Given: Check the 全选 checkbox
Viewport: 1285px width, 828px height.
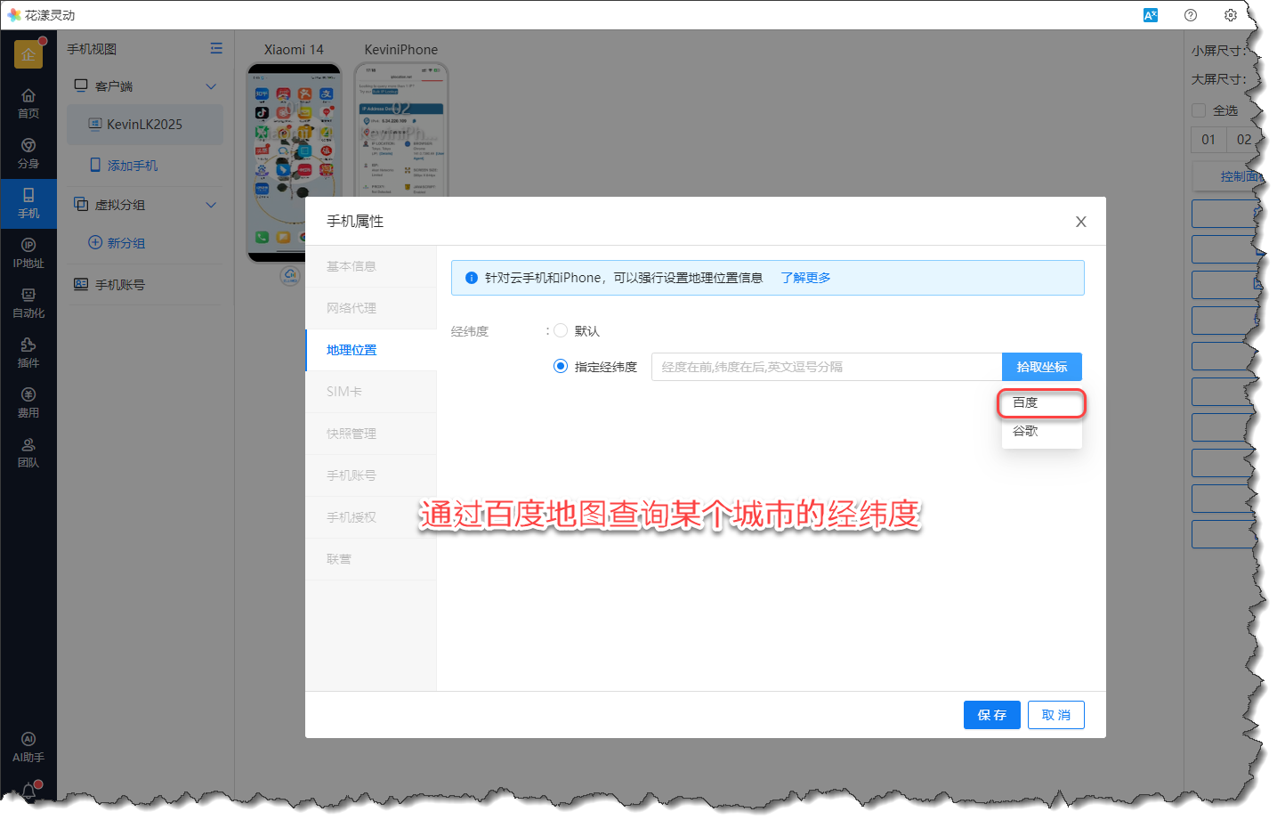Looking at the screenshot, I should pyautogui.click(x=1199, y=110).
